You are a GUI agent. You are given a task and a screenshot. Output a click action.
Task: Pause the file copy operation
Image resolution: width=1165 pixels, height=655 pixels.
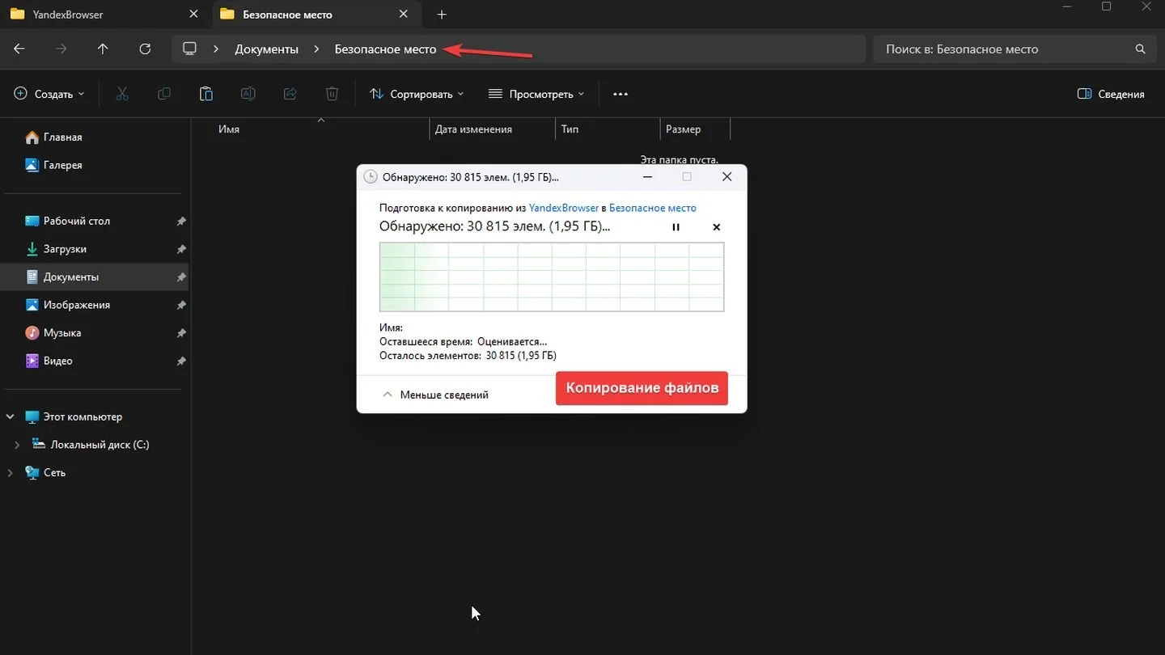click(x=676, y=227)
